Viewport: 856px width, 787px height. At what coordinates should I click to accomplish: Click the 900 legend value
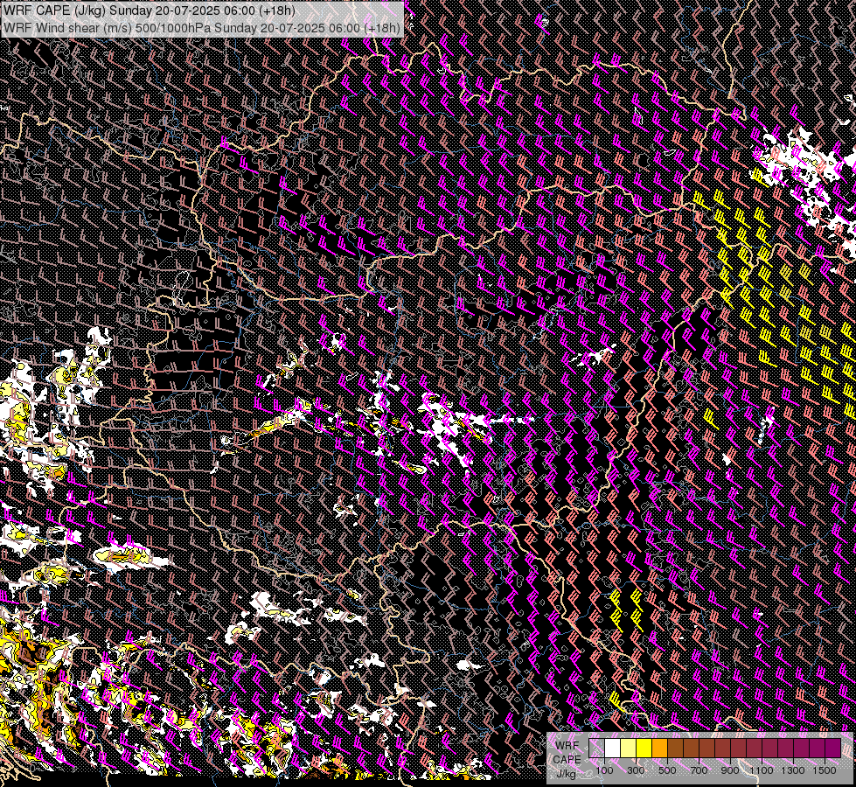pos(730,770)
